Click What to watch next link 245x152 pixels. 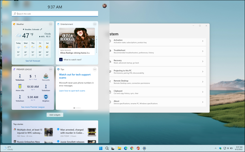click(73, 59)
